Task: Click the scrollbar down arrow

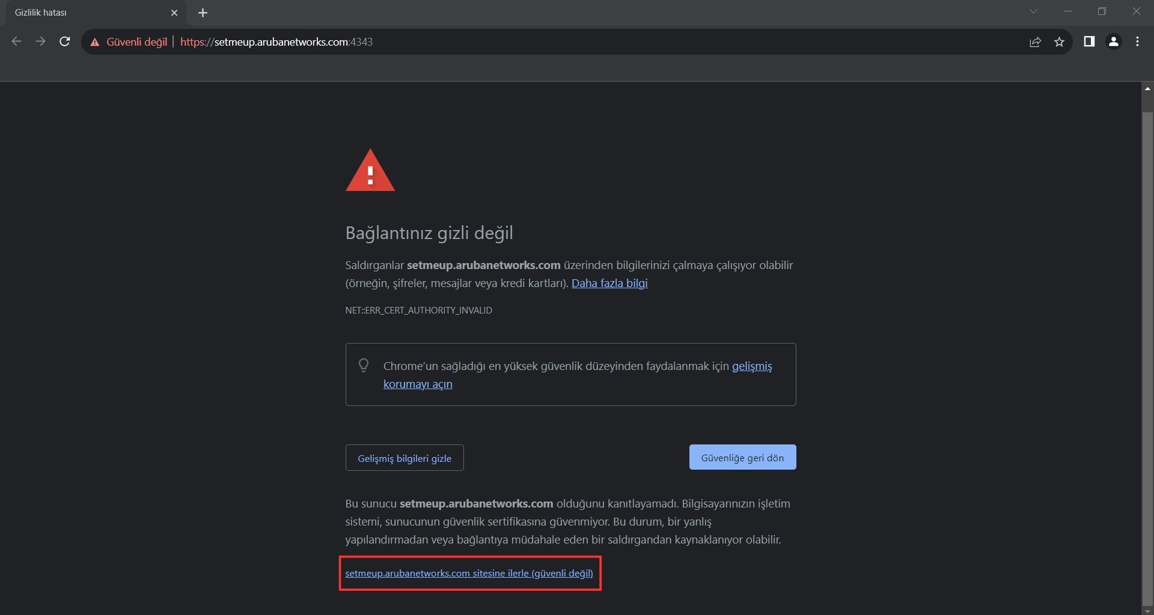Action: [x=1147, y=610]
